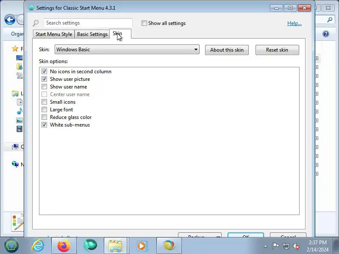The width and height of the screenshot is (339, 254).
Task: Open Windows Media Player from the taskbar
Action: (142, 246)
